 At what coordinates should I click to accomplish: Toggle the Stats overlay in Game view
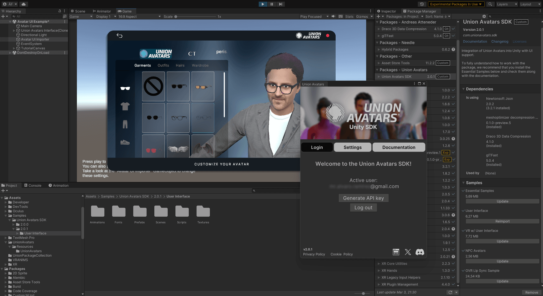pyautogui.click(x=349, y=16)
